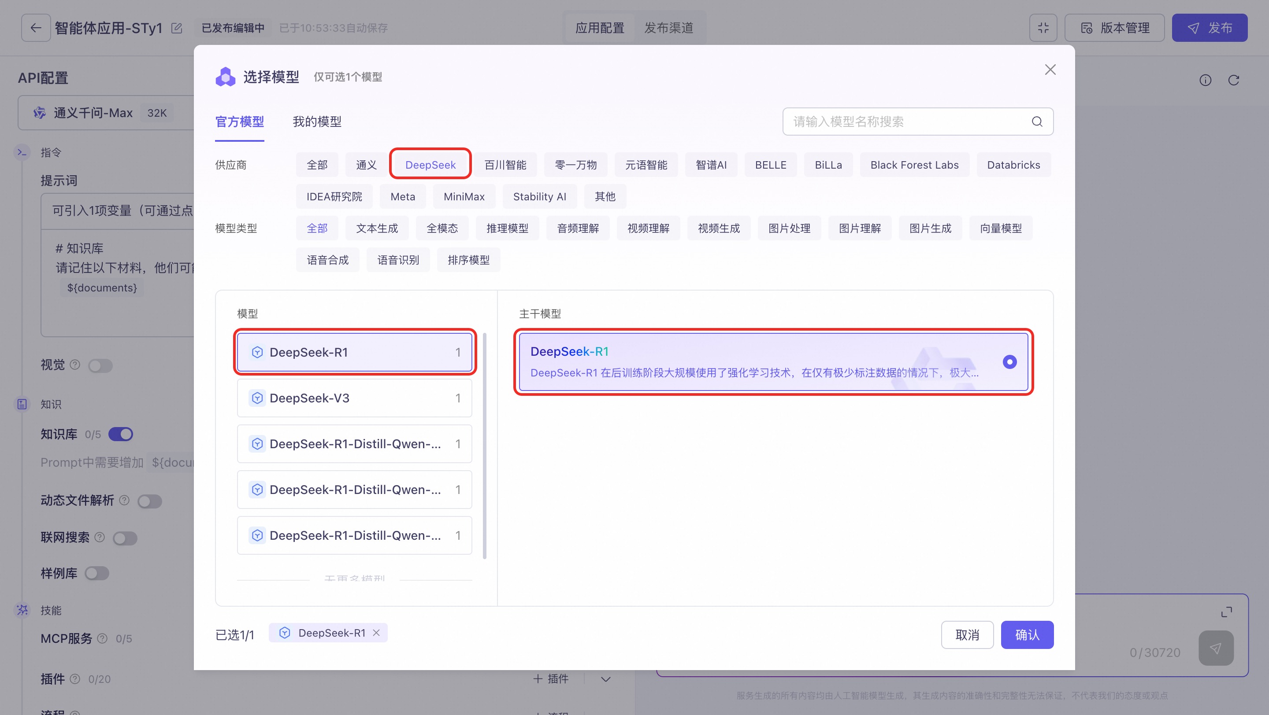Click the 取消 button
This screenshot has width=1269, height=715.
(x=967, y=635)
